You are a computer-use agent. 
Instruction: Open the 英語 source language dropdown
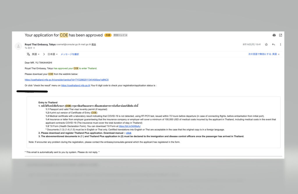(36, 54)
